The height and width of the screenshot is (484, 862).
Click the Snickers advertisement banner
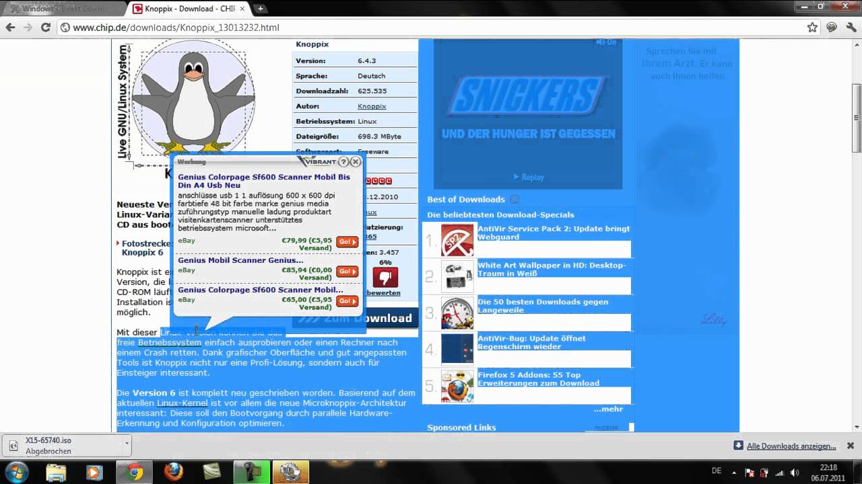pyautogui.click(x=528, y=113)
